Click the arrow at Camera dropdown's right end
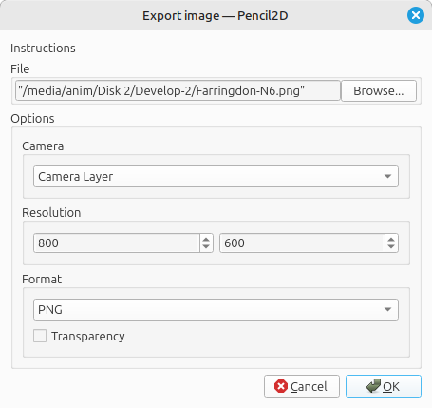This screenshot has height=408, width=432. click(x=387, y=176)
